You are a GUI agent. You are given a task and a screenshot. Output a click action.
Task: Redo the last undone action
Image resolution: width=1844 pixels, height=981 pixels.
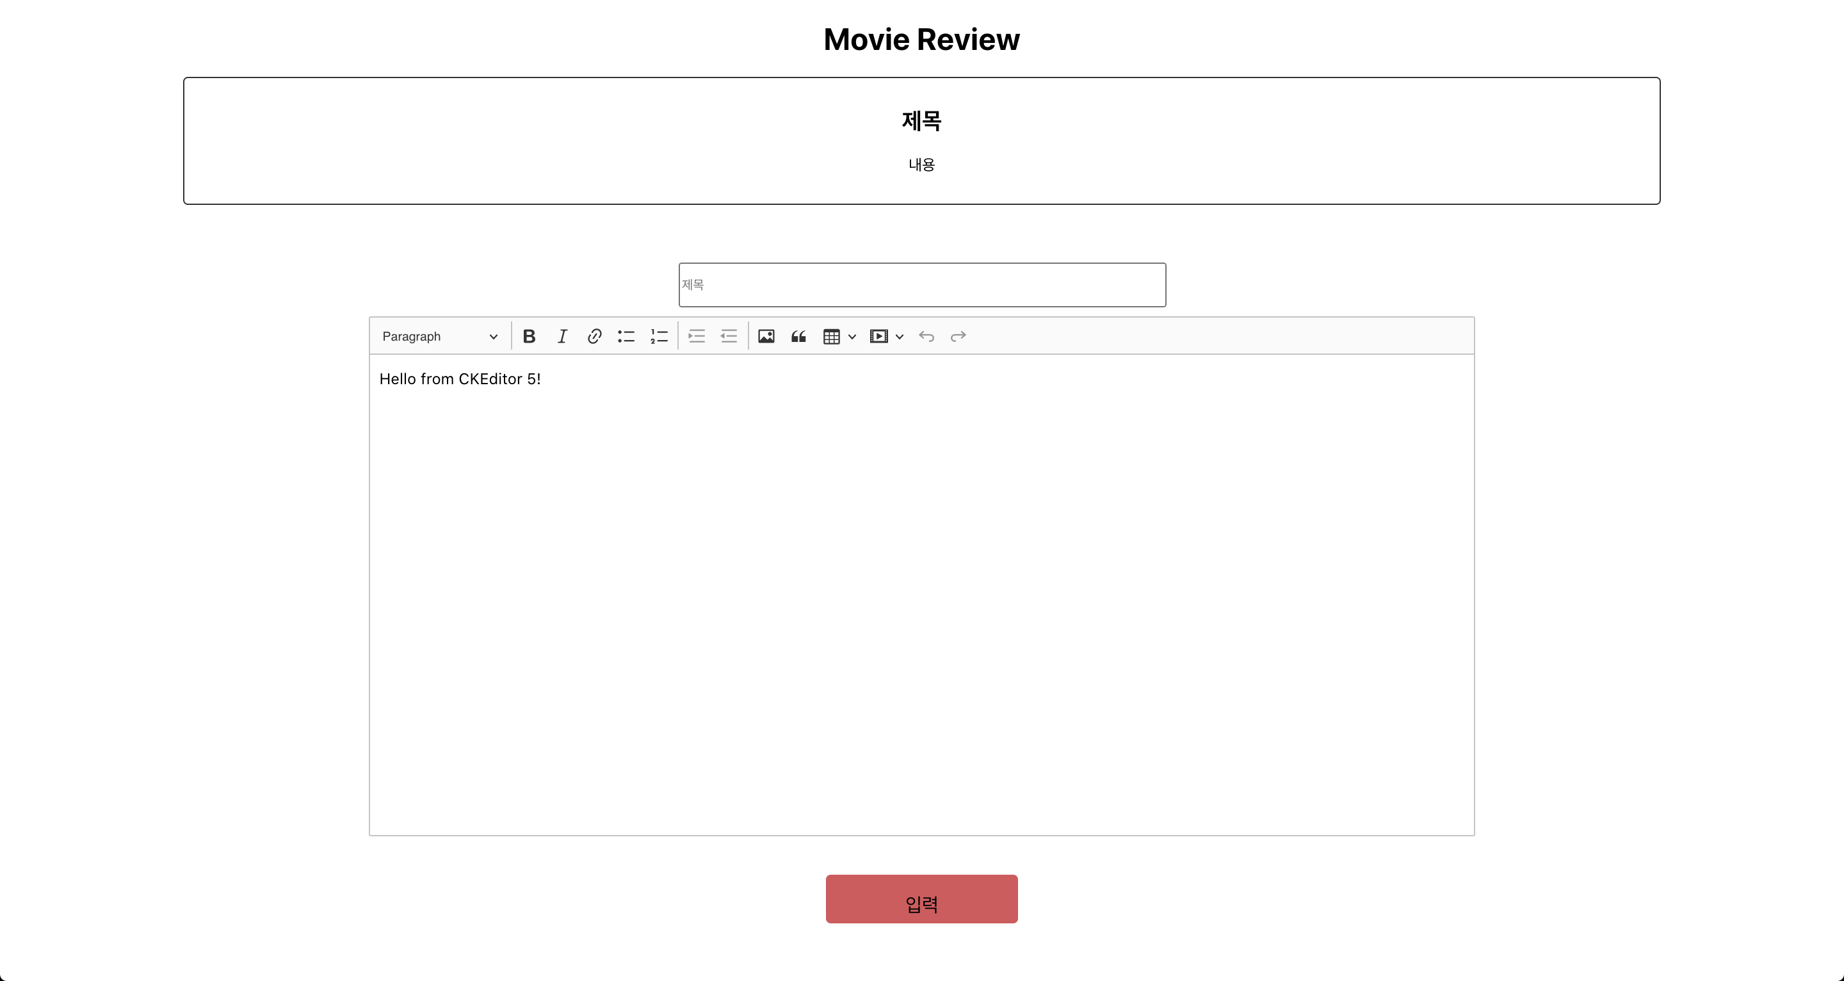(958, 337)
